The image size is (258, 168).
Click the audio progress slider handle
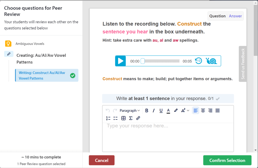pyautogui.click(x=143, y=61)
